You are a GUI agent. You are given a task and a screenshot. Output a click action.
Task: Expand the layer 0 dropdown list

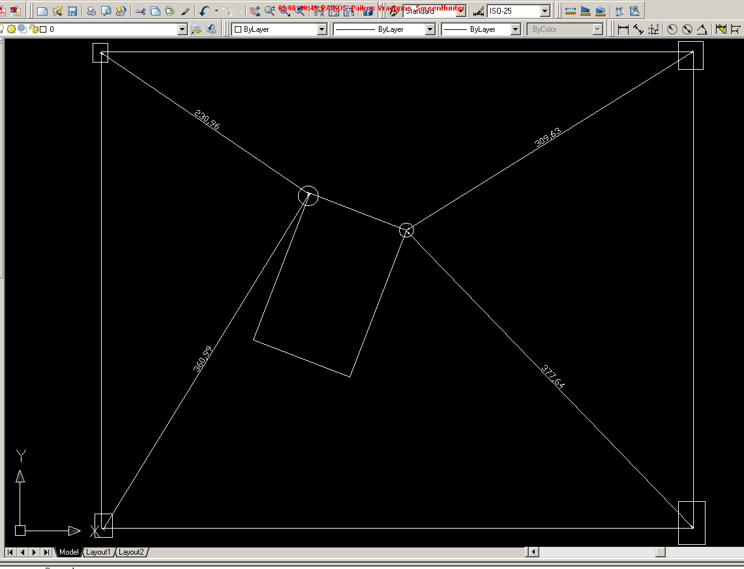183,29
